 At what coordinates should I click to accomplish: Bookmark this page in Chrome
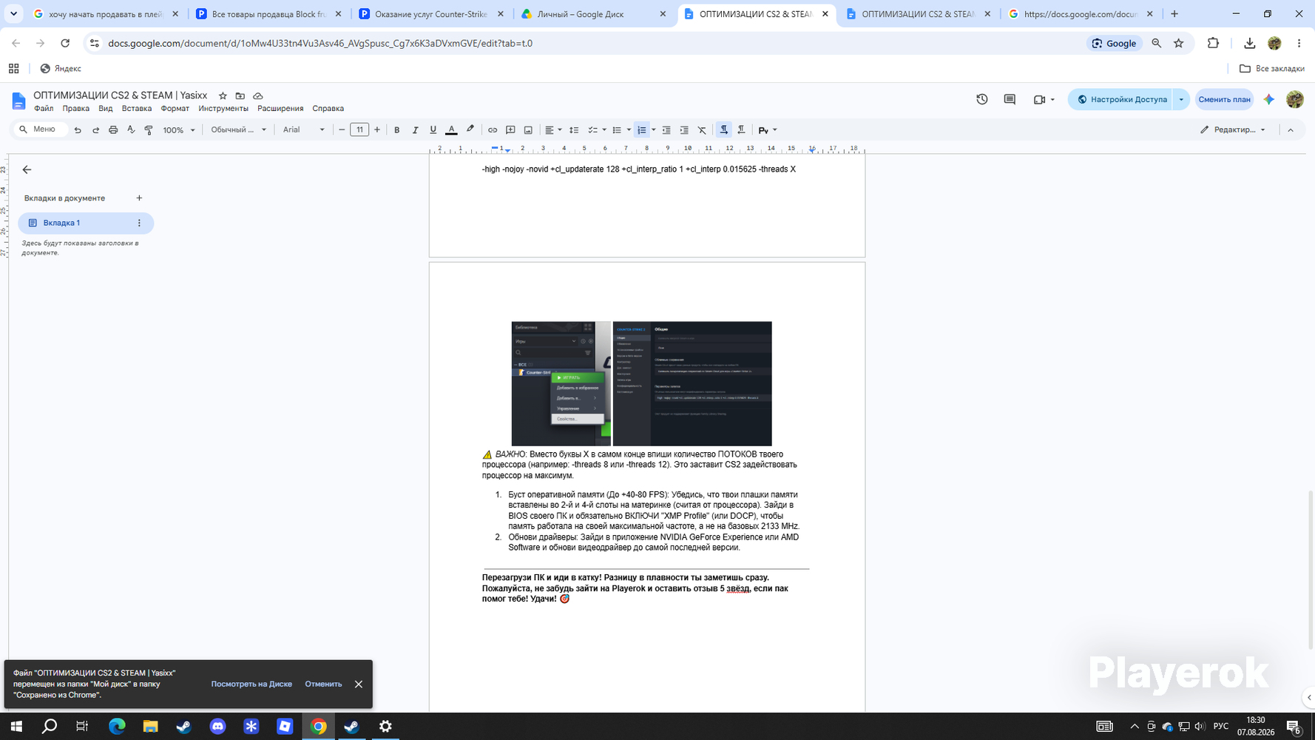click(1179, 44)
